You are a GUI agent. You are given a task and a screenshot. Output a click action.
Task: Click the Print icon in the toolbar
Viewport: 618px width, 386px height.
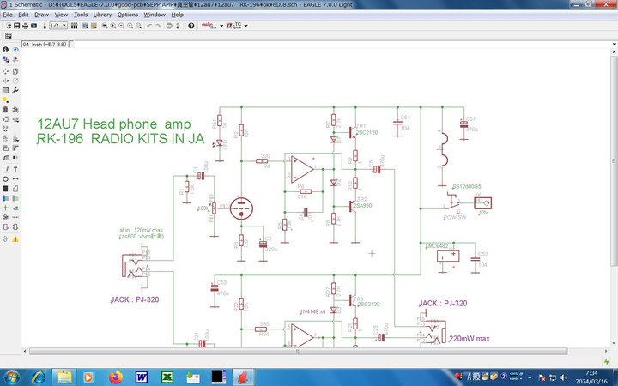tap(25, 26)
